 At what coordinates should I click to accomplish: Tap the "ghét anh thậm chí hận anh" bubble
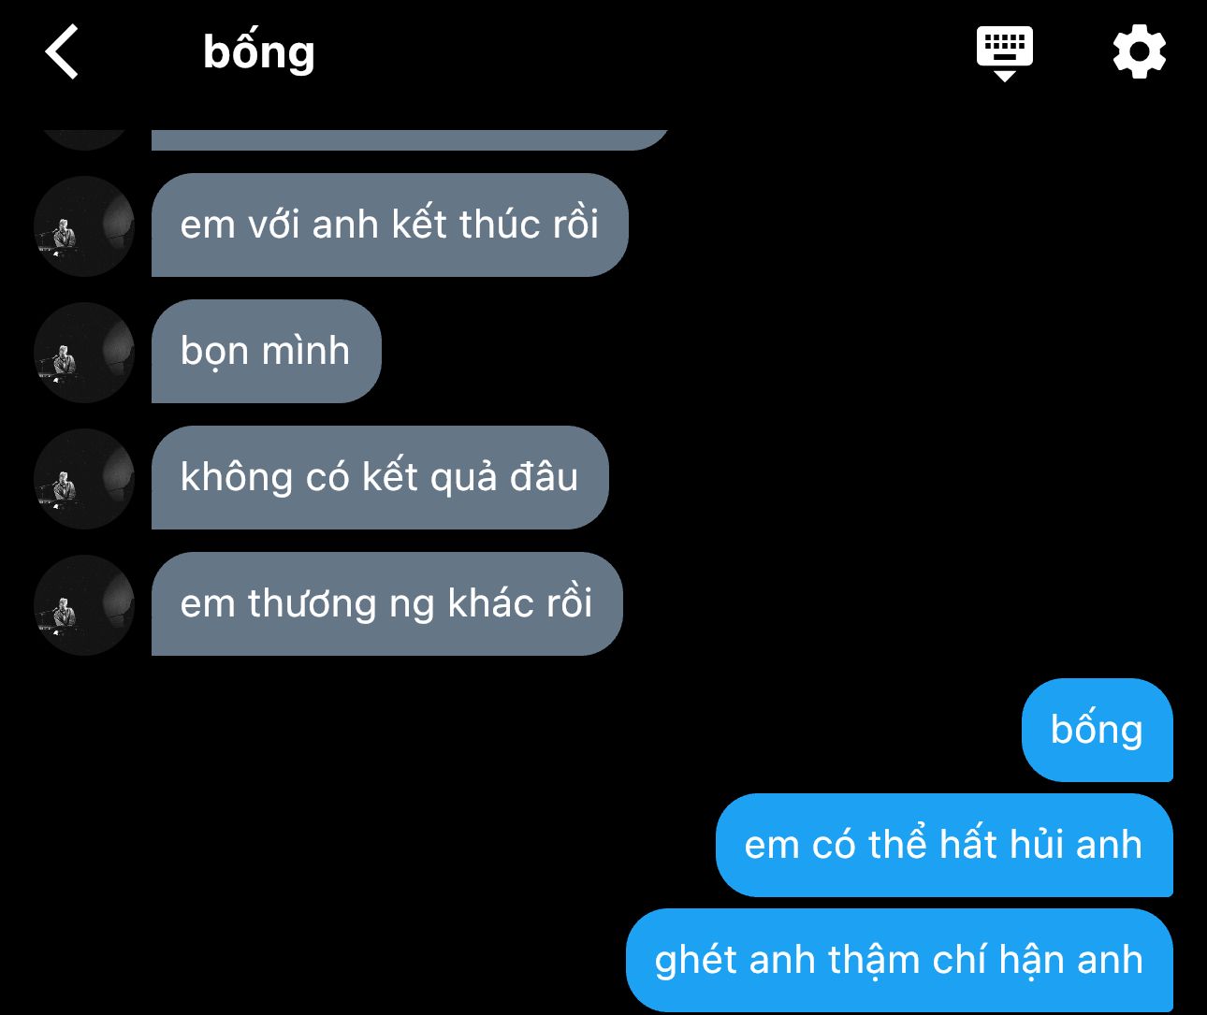(x=899, y=960)
